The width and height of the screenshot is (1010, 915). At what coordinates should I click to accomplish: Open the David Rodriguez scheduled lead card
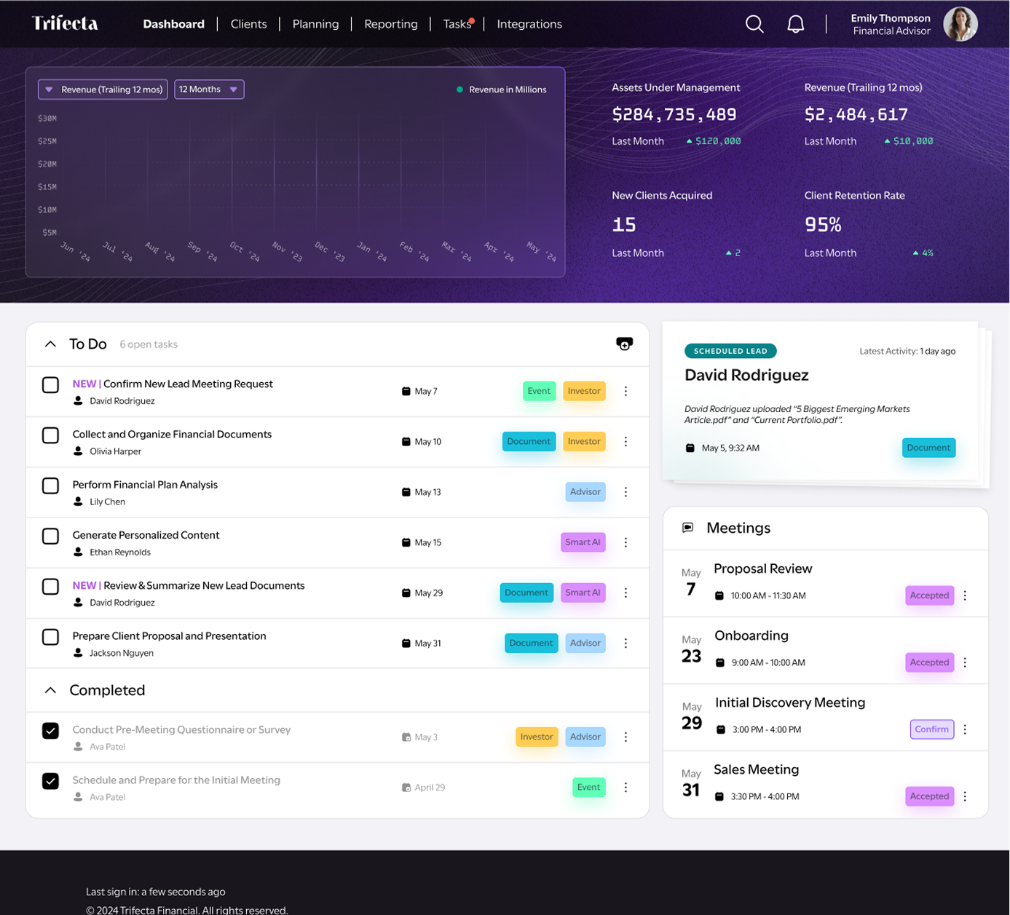click(x=820, y=401)
